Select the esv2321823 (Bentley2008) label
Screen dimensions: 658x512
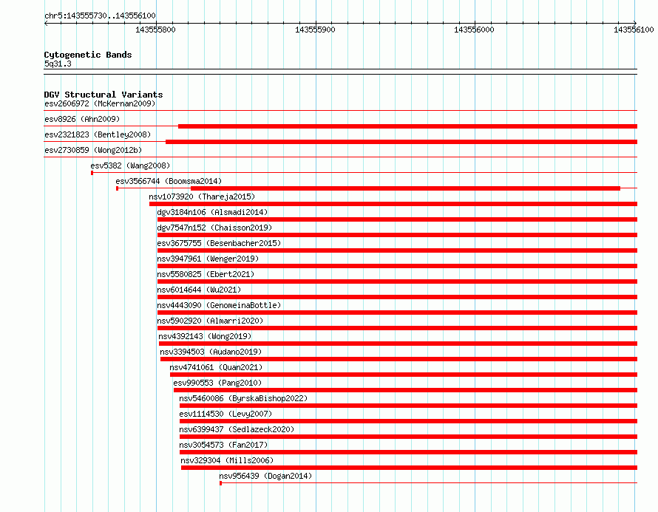tap(98, 134)
